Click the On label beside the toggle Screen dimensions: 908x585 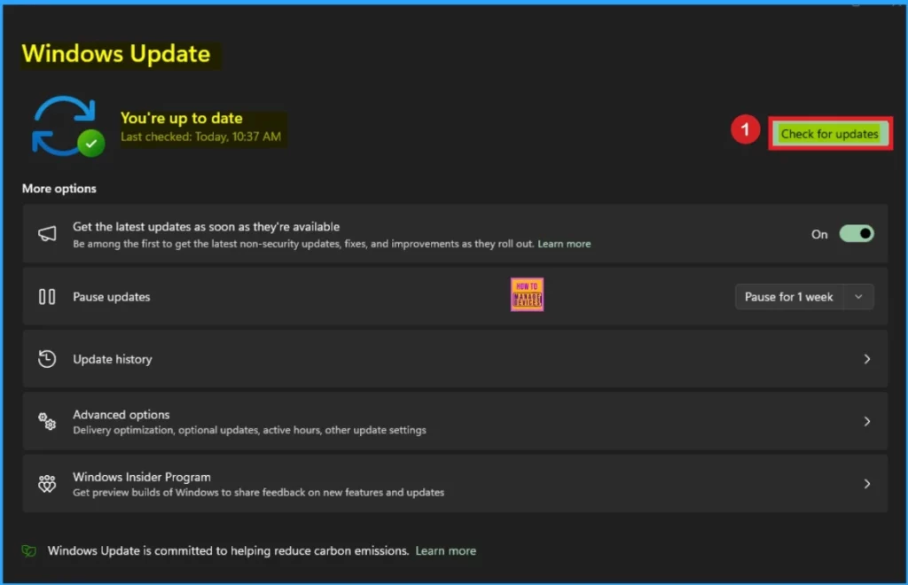coord(819,234)
